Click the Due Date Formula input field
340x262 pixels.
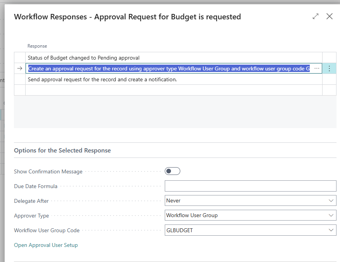(250, 186)
